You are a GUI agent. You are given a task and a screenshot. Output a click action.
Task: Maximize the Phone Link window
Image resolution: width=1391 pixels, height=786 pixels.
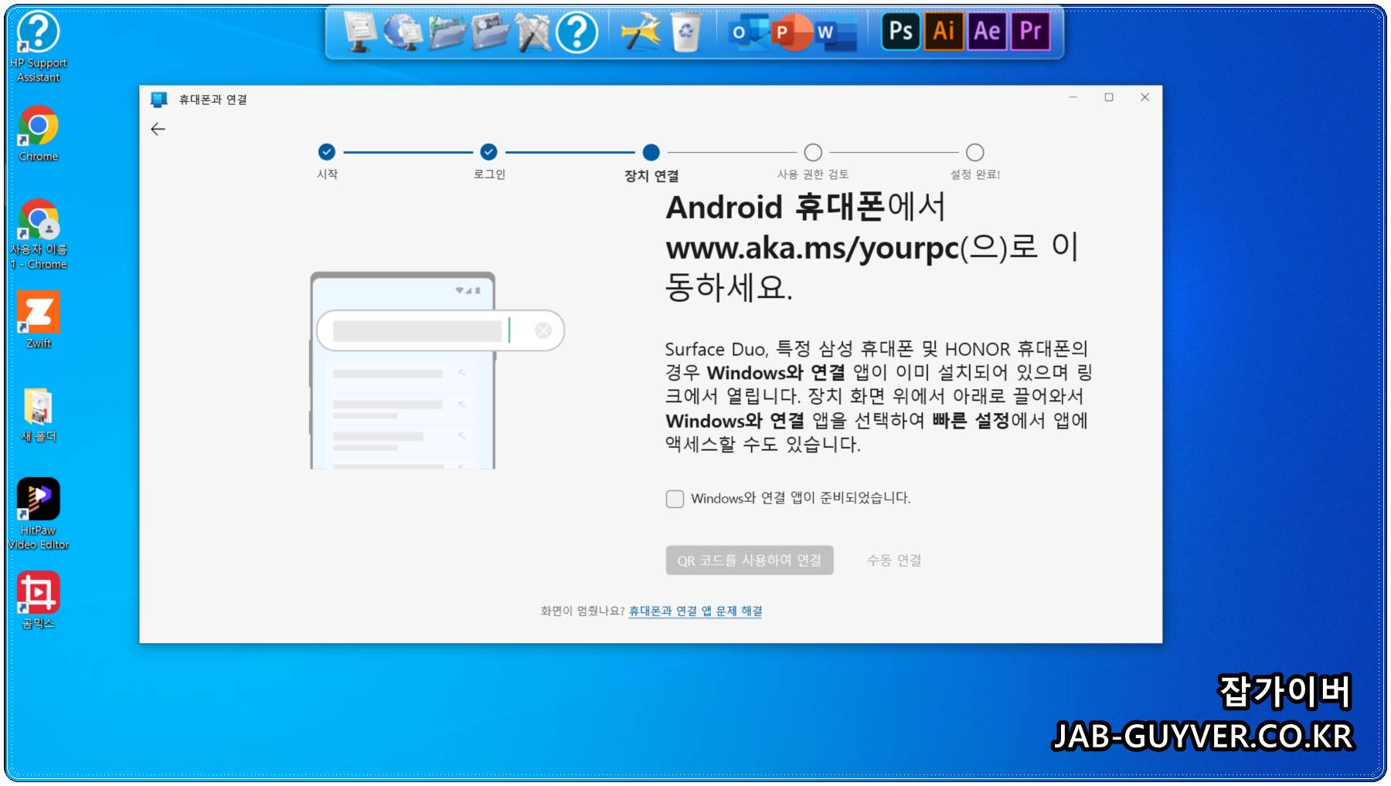[x=1109, y=97]
